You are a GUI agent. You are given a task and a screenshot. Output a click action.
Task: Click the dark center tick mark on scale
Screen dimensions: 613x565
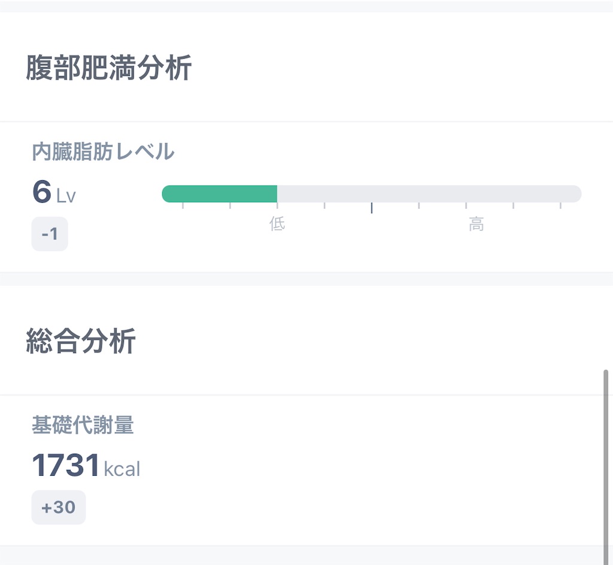(371, 208)
